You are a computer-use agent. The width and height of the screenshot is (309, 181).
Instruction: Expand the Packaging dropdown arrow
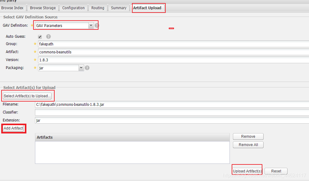click(81, 68)
